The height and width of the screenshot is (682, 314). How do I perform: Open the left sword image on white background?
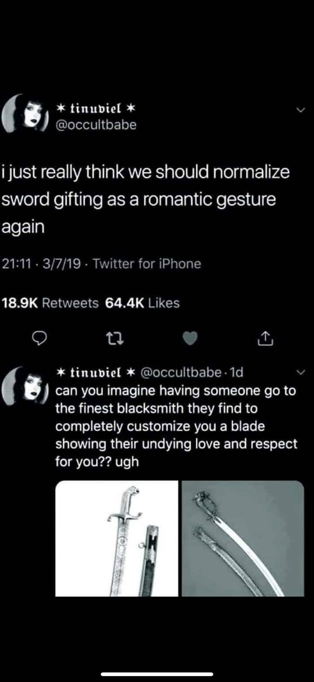(x=117, y=539)
